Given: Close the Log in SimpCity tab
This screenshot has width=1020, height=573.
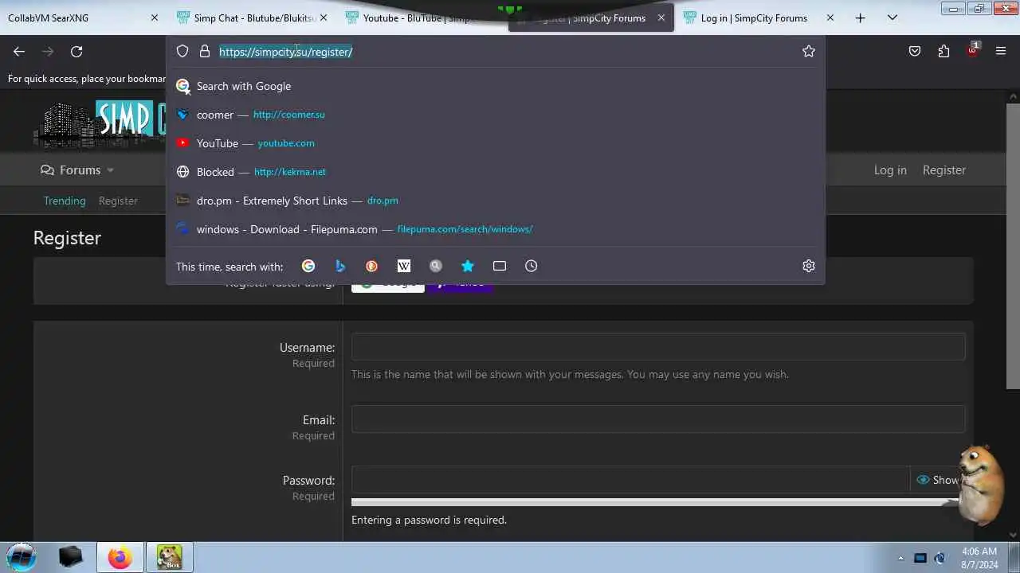Looking at the screenshot, I should (x=830, y=18).
